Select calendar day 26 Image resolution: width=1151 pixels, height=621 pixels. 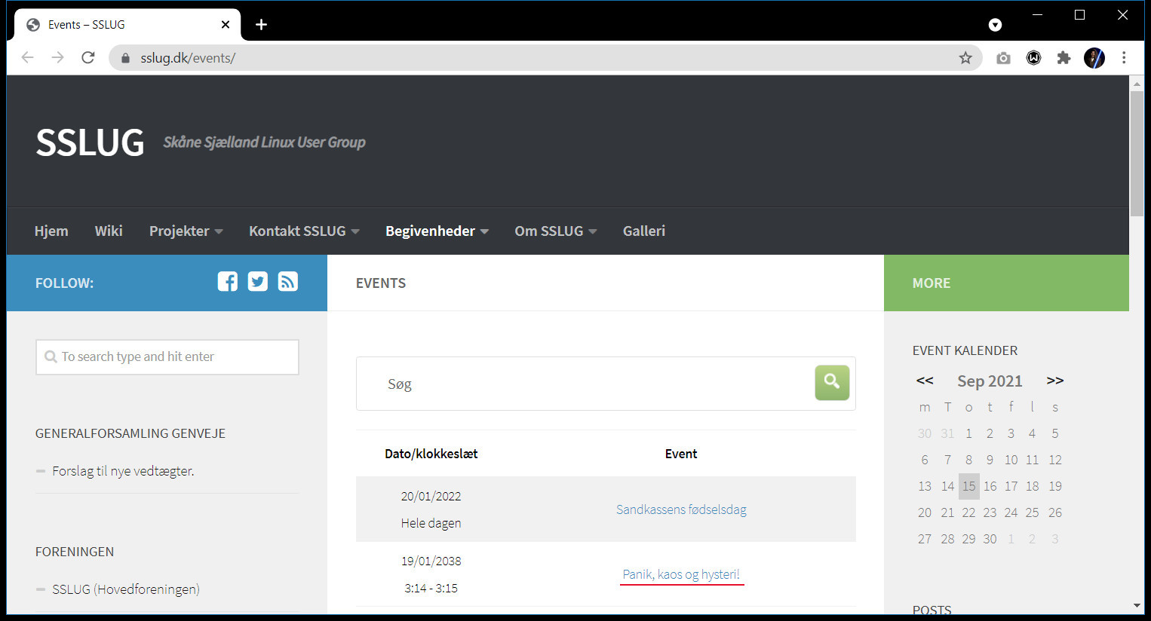[1055, 512]
